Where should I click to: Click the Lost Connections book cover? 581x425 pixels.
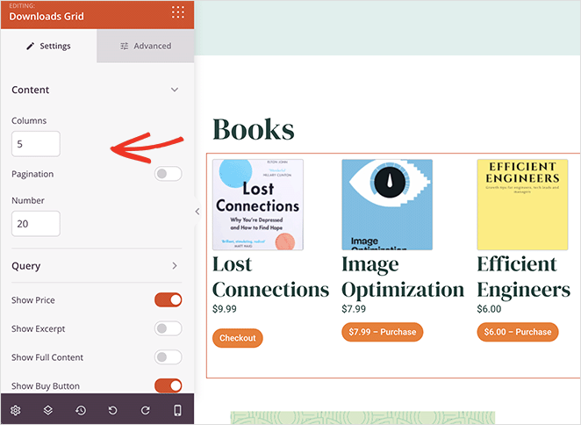click(x=258, y=205)
